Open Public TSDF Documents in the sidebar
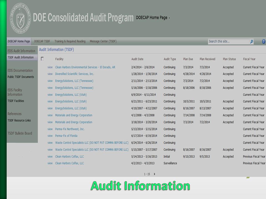The image size is (266, 199). (x=21, y=77)
